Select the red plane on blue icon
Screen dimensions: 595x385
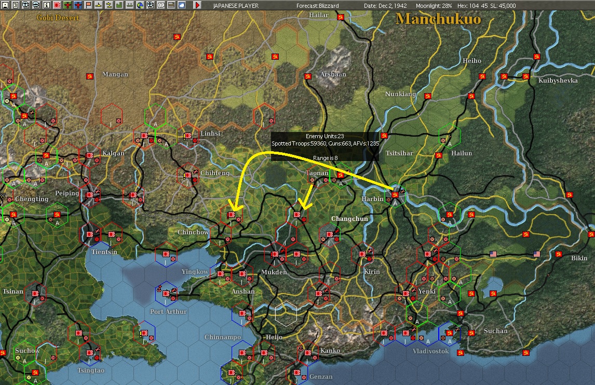coord(78,5)
